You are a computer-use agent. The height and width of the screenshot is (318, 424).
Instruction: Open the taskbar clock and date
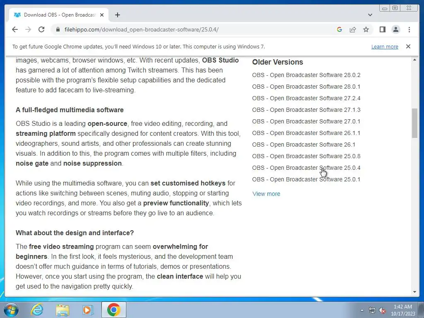(x=402, y=310)
